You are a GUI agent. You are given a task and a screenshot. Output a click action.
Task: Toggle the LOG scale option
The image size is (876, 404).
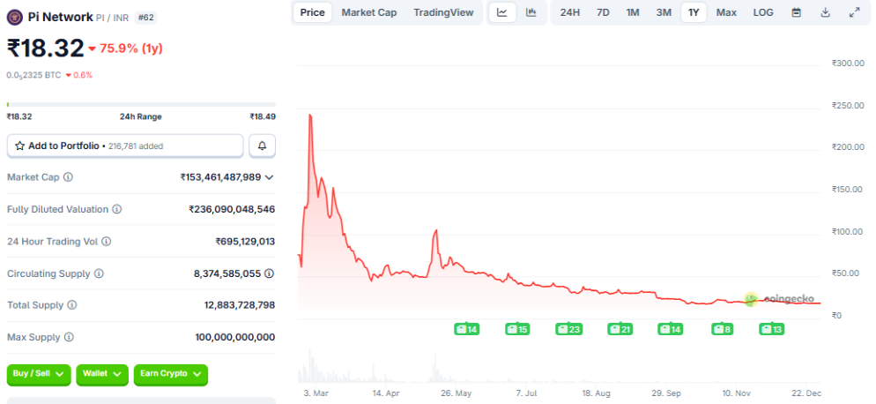pos(763,12)
